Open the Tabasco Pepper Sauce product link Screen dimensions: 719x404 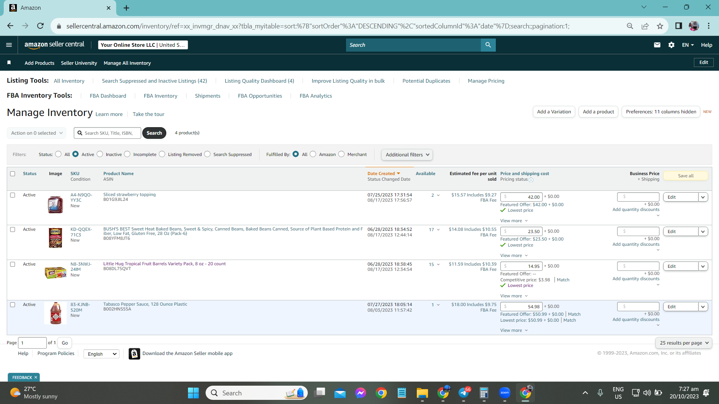pyautogui.click(x=145, y=304)
